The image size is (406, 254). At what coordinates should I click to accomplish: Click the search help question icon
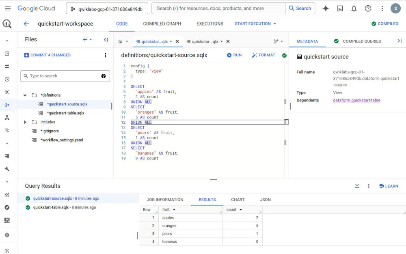click(x=104, y=76)
